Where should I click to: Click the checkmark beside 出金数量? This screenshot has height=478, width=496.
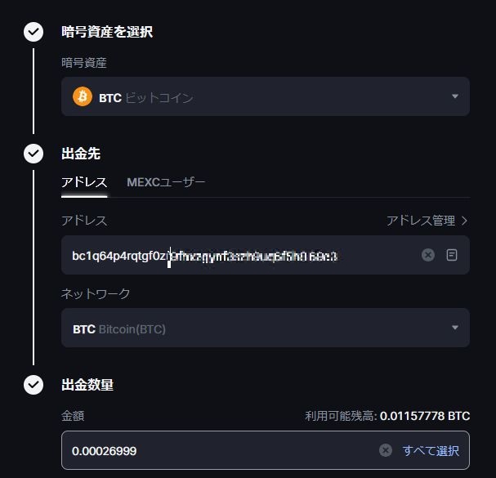pos(34,384)
